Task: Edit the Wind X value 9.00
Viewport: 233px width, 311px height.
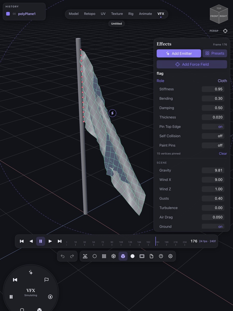Action: pyautogui.click(x=213, y=180)
